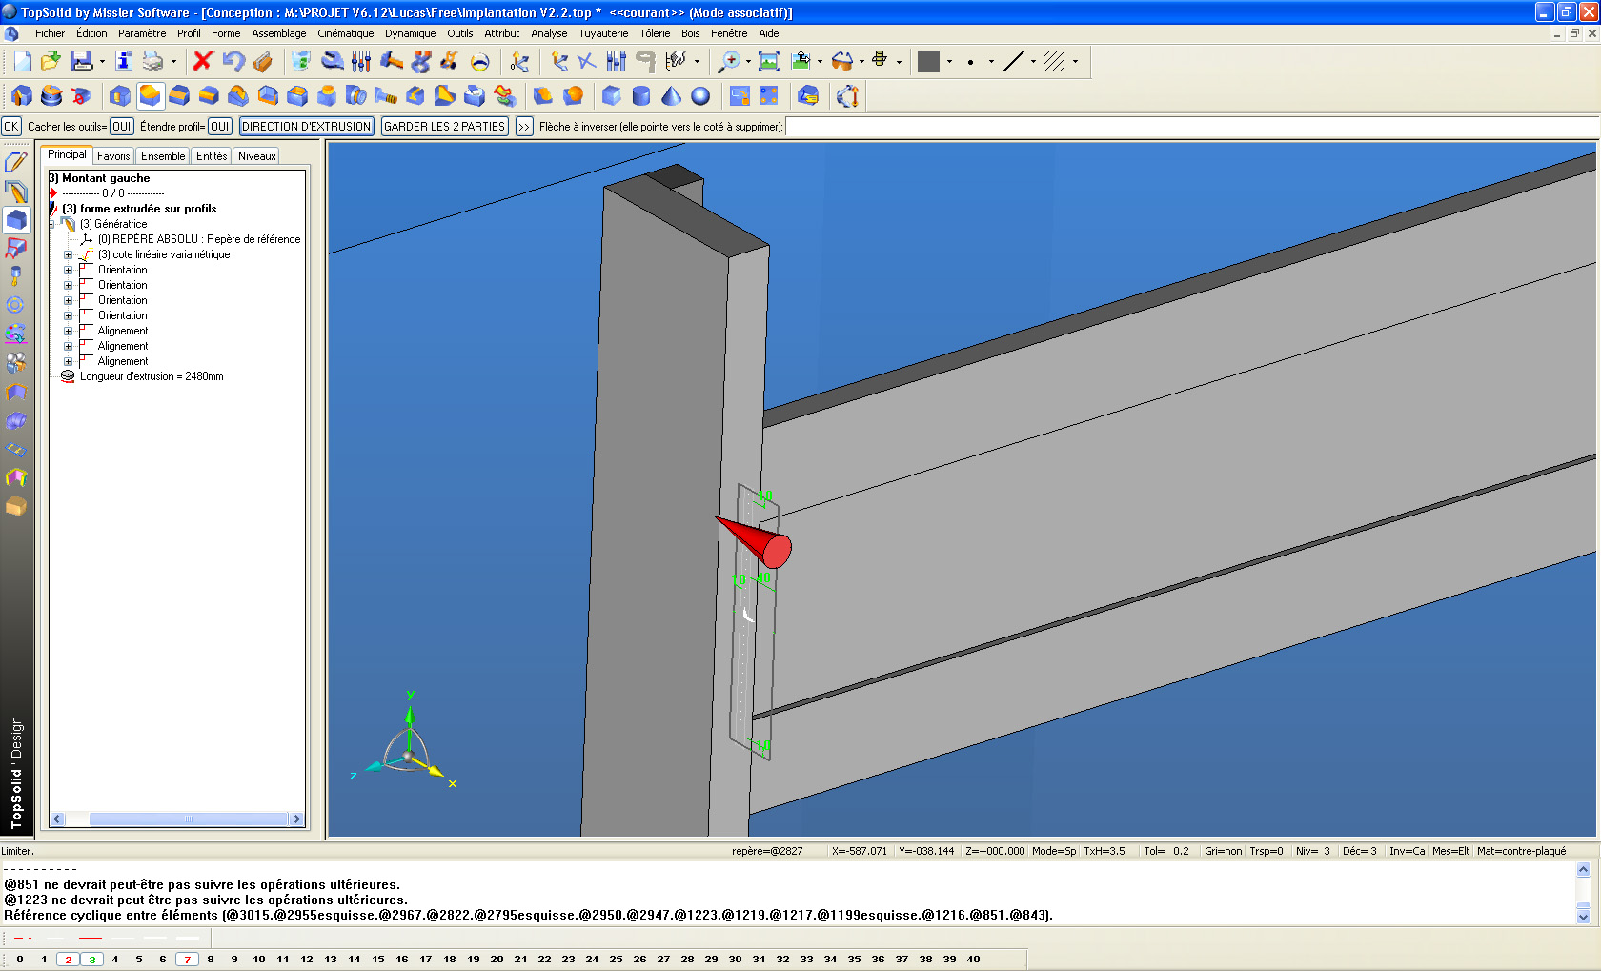The height and width of the screenshot is (971, 1601).
Task: Open the dropdown arrow beside the zoom magnifier
Action: coord(748,62)
